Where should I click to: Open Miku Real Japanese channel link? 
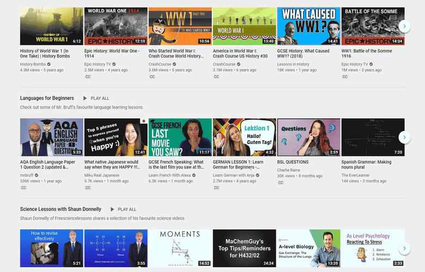(102, 175)
